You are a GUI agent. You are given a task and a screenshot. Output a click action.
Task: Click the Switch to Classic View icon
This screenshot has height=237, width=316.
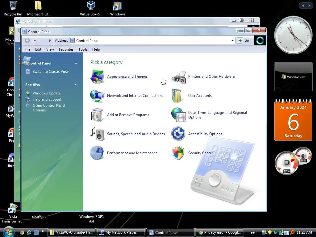tap(28, 72)
